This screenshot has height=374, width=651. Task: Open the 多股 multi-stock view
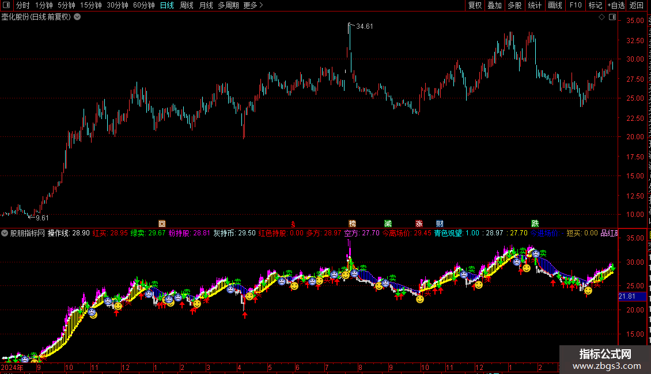tap(514, 5)
